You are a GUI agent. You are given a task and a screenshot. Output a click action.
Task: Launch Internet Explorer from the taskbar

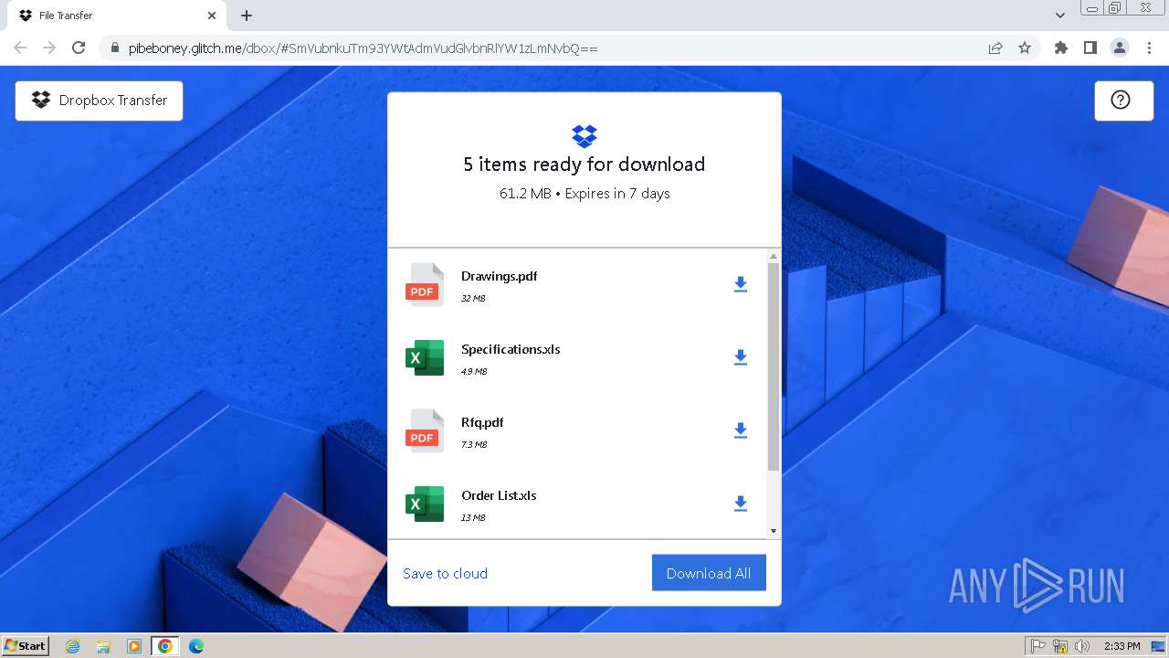(73, 646)
